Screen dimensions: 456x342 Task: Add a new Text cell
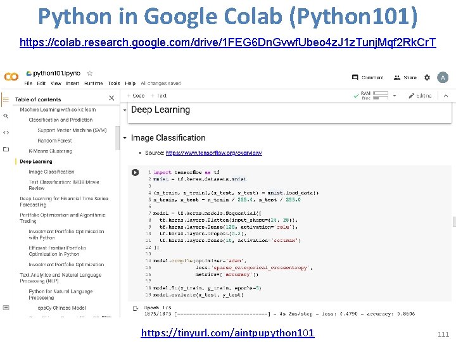click(158, 96)
